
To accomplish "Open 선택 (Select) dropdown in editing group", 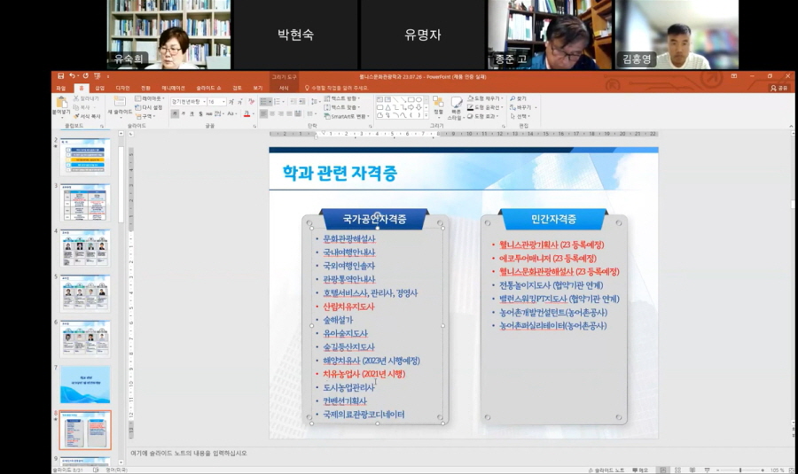I will 520,116.
